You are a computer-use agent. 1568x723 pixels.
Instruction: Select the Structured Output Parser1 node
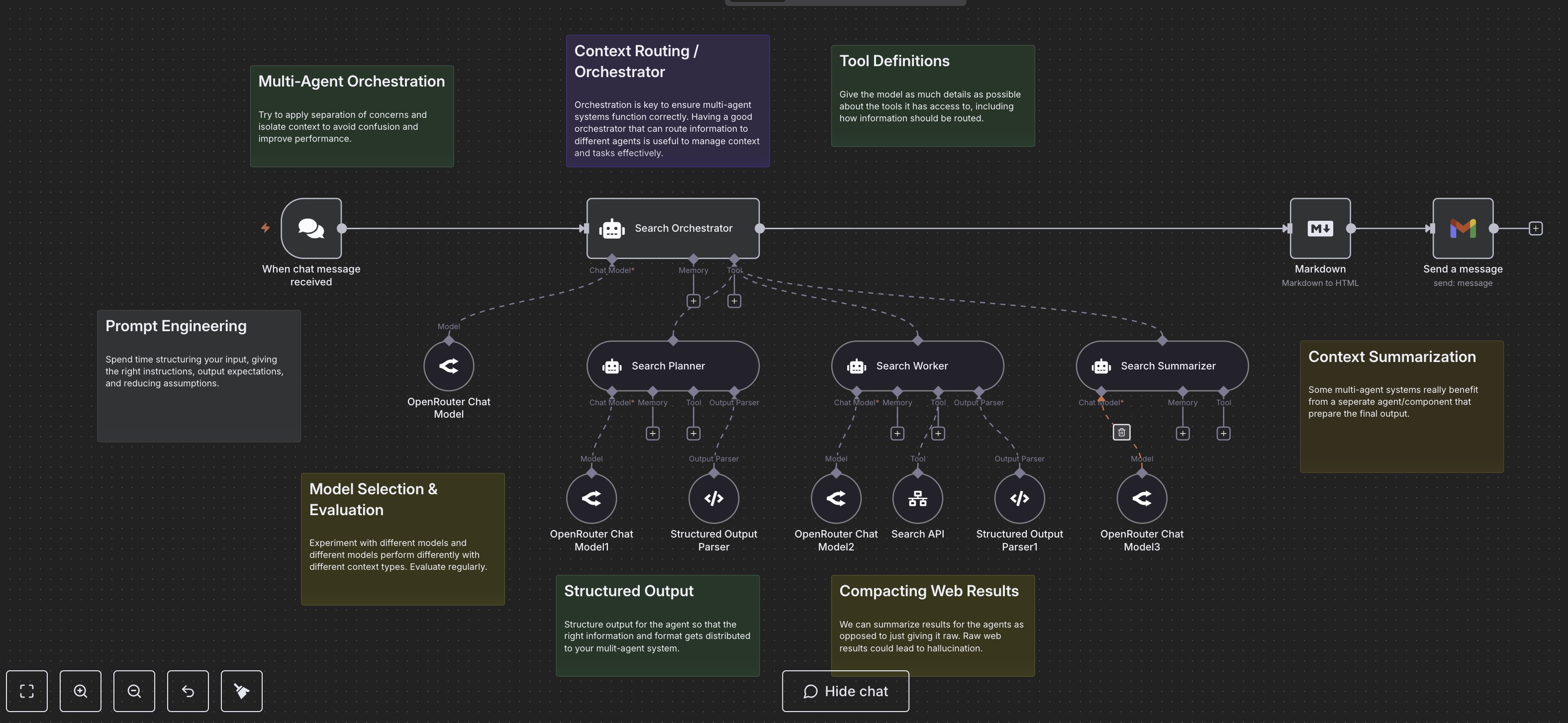point(1019,498)
